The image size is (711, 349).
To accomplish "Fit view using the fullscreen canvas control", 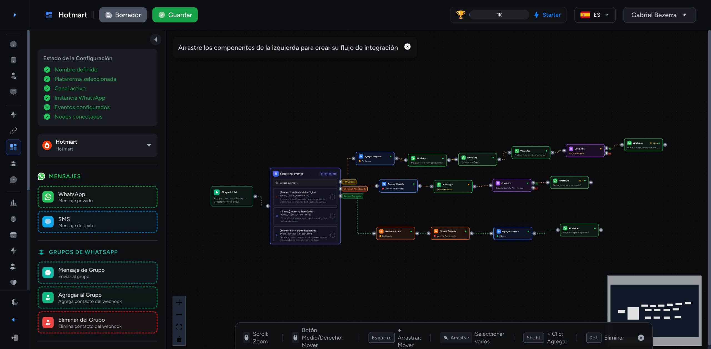I will click(179, 327).
